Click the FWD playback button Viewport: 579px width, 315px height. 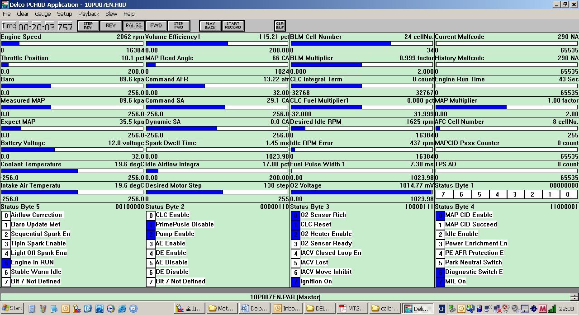tap(157, 26)
